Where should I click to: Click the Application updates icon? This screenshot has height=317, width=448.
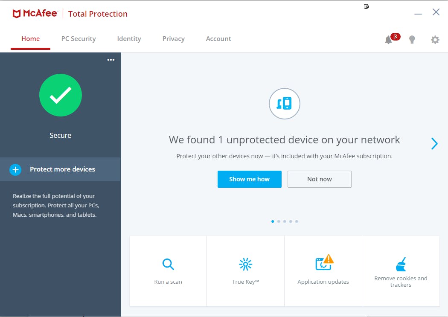click(x=323, y=264)
